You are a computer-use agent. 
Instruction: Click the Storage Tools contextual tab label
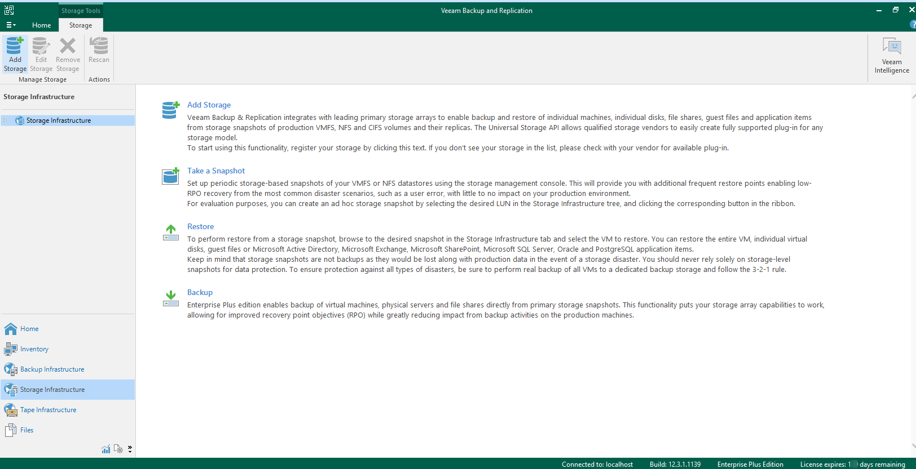[x=81, y=11]
